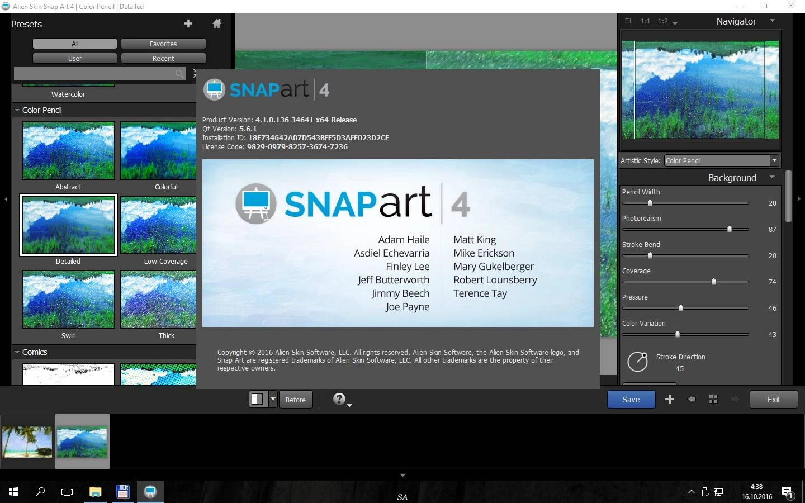Adjust the Pressure slider
Image resolution: width=805 pixels, height=503 pixels.
685,308
